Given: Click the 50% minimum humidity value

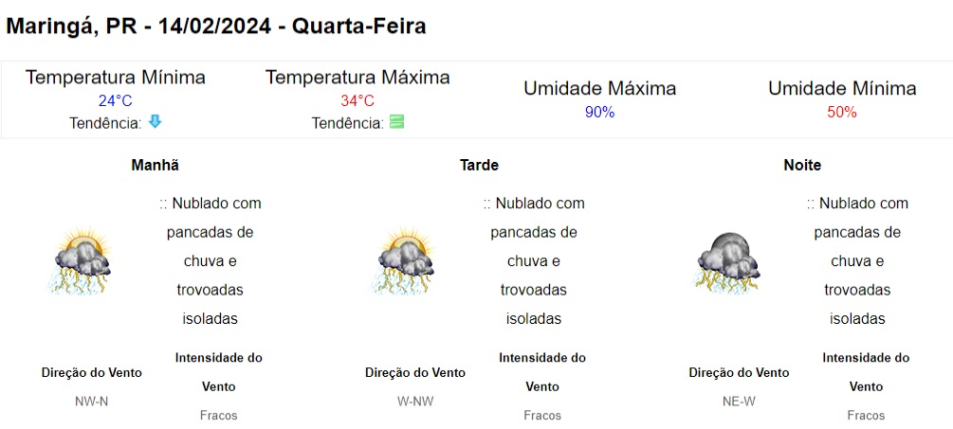Looking at the screenshot, I should (842, 112).
